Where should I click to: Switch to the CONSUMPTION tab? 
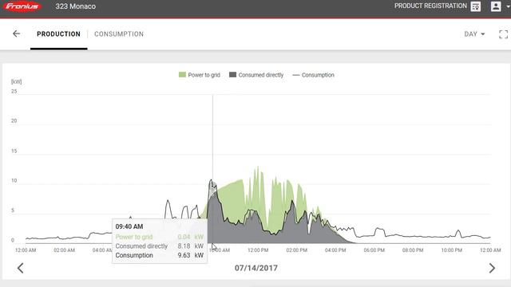point(119,33)
